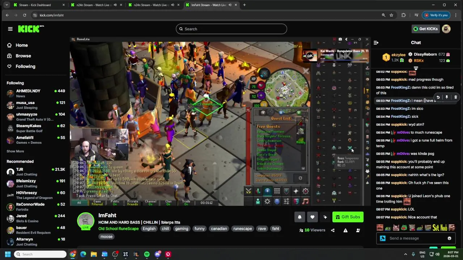The width and height of the screenshot is (463, 260).
Task: Go back in browser history
Action: click(x=7, y=15)
